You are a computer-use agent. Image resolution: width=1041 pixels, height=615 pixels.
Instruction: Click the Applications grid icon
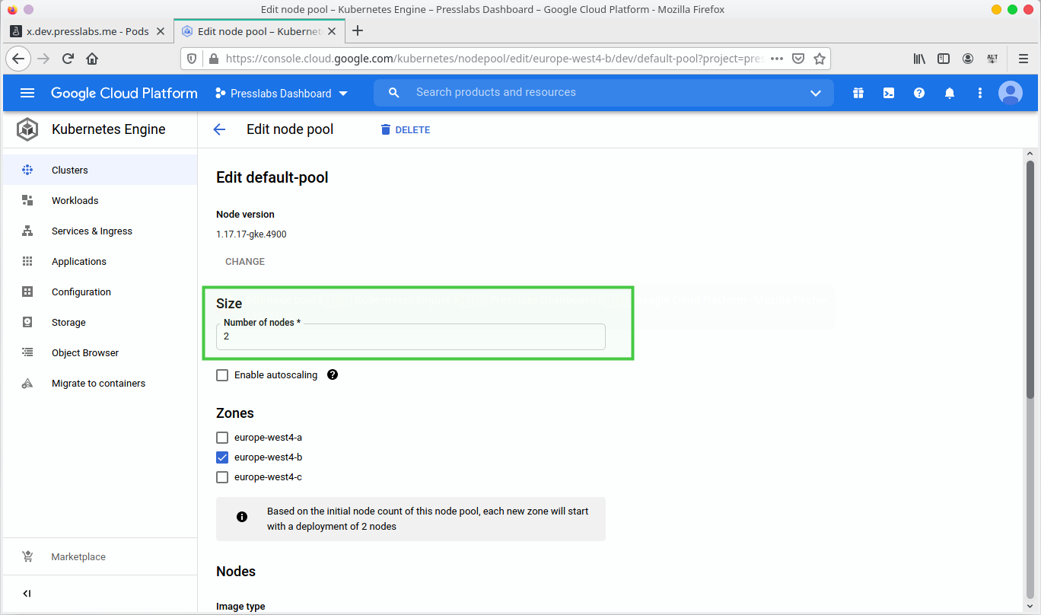click(x=27, y=261)
